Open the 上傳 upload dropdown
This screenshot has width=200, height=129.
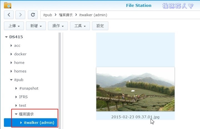click(x=14, y=26)
